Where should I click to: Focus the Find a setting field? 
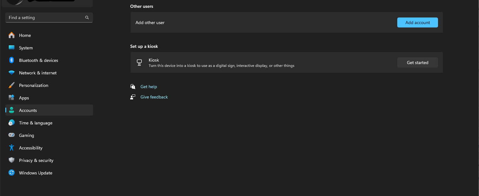[x=45, y=18]
